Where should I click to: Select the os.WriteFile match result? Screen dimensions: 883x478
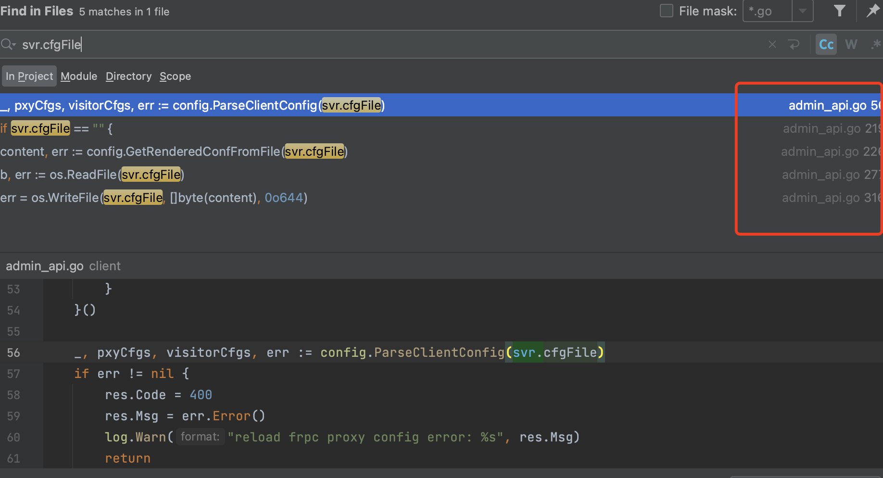pyautogui.click(x=441, y=198)
